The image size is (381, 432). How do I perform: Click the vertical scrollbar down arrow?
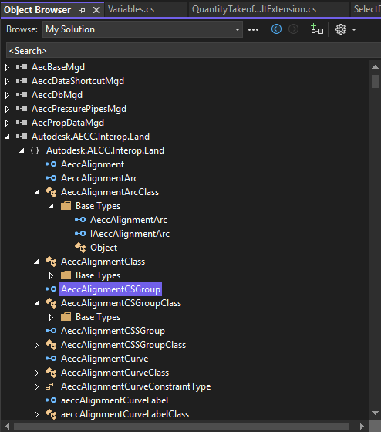click(x=375, y=413)
